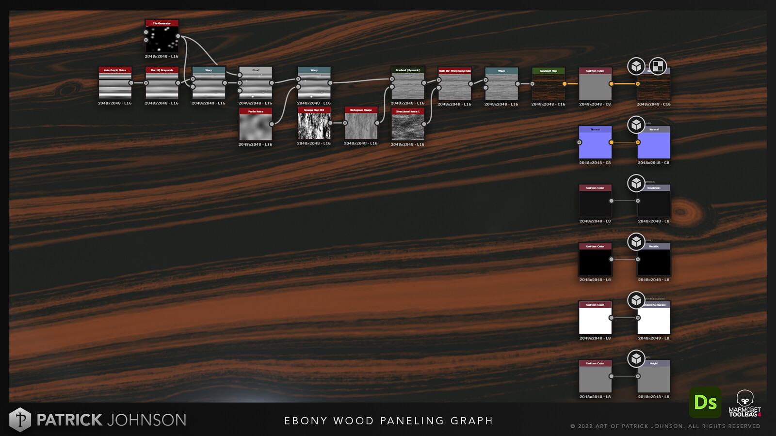Click the purple Normal source node's gray input connector
Viewport: 776px width, 436px height.
coord(579,142)
